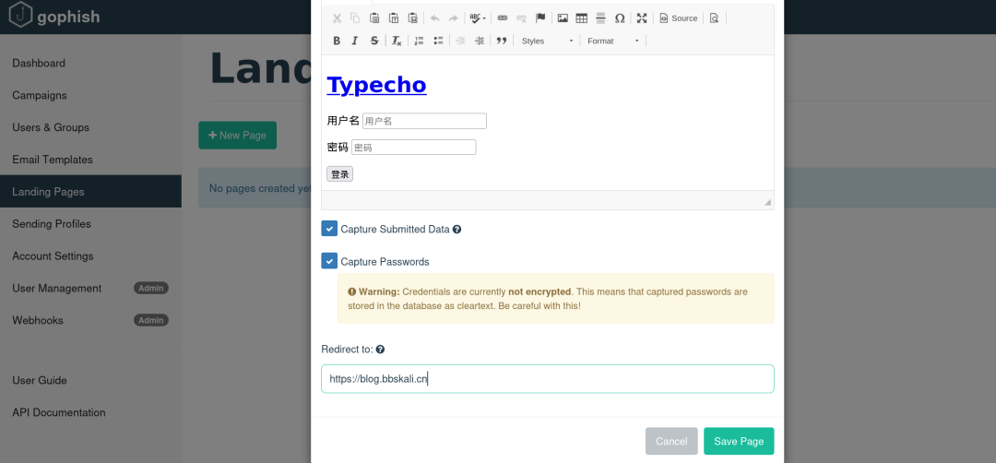This screenshot has width=996, height=463.
Task: Insert a bulleted list
Action: (x=438, y=41)
